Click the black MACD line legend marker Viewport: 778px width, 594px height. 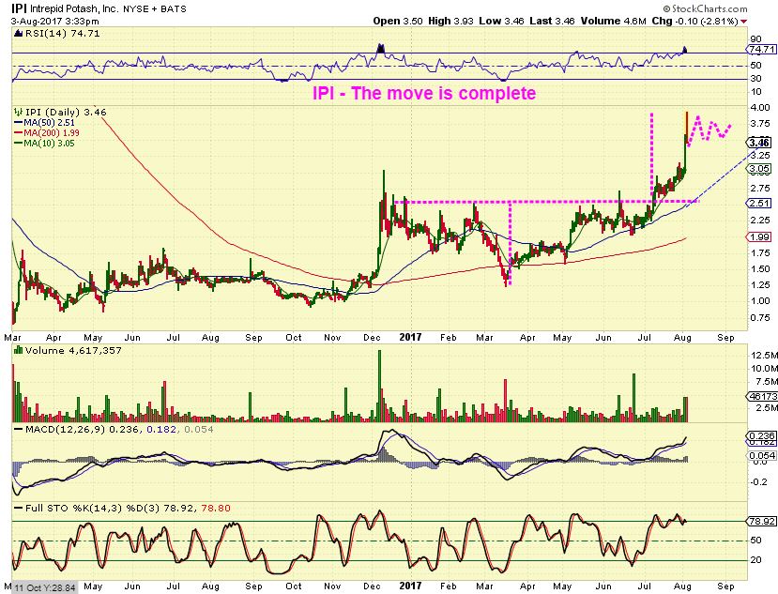click(x=19, y=429)
